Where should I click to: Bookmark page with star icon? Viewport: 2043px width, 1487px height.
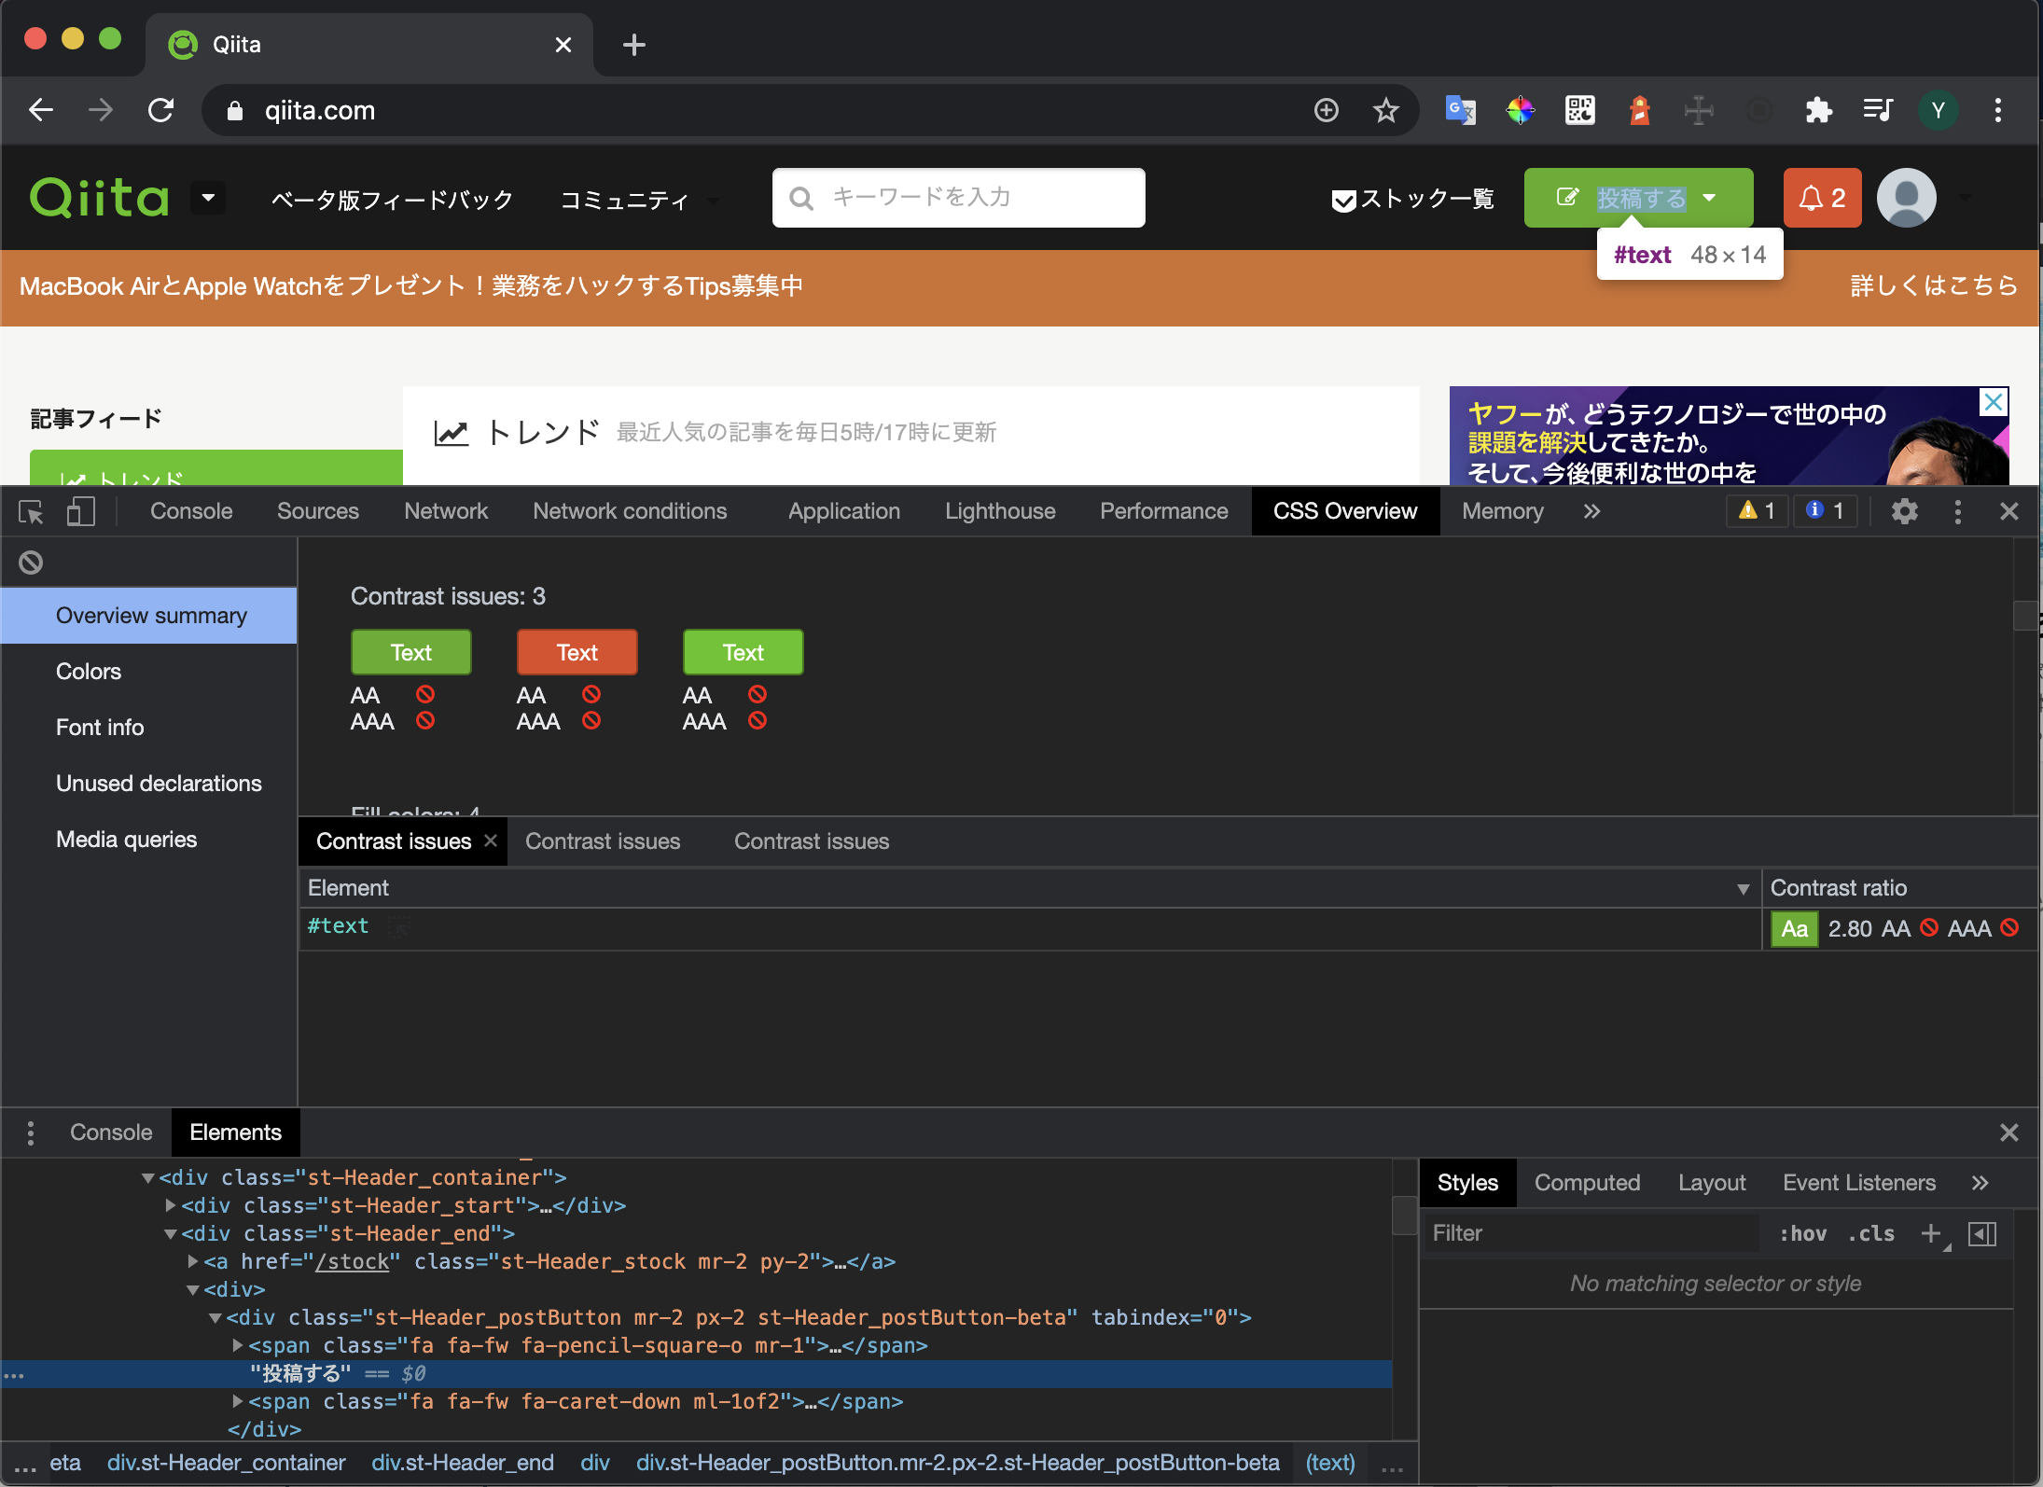click(1385, 110)
